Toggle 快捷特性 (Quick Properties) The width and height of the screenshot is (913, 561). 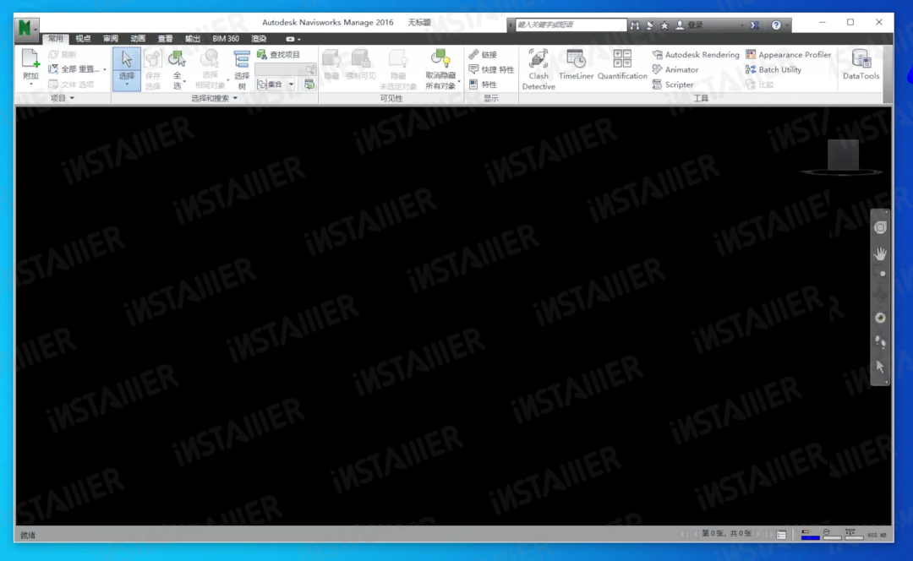coord(491,70)
